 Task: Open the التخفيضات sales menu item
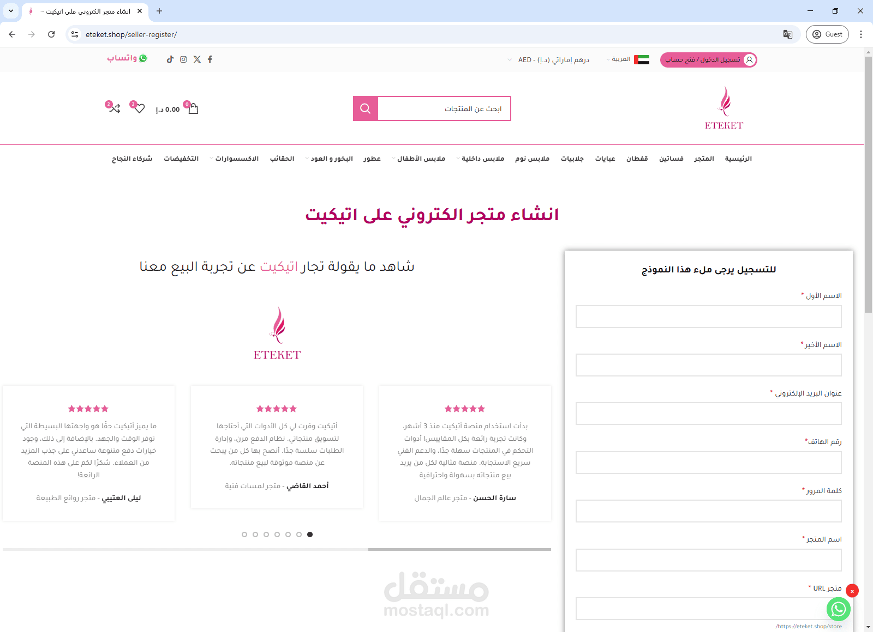pos(181,159)
